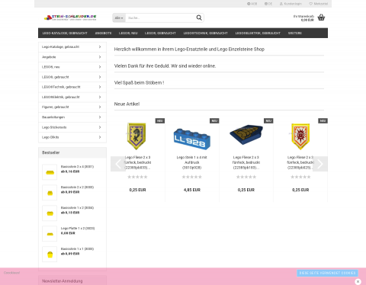
Task: Show previous items in the Neue Artikel carousel
Action: point(118,164)
